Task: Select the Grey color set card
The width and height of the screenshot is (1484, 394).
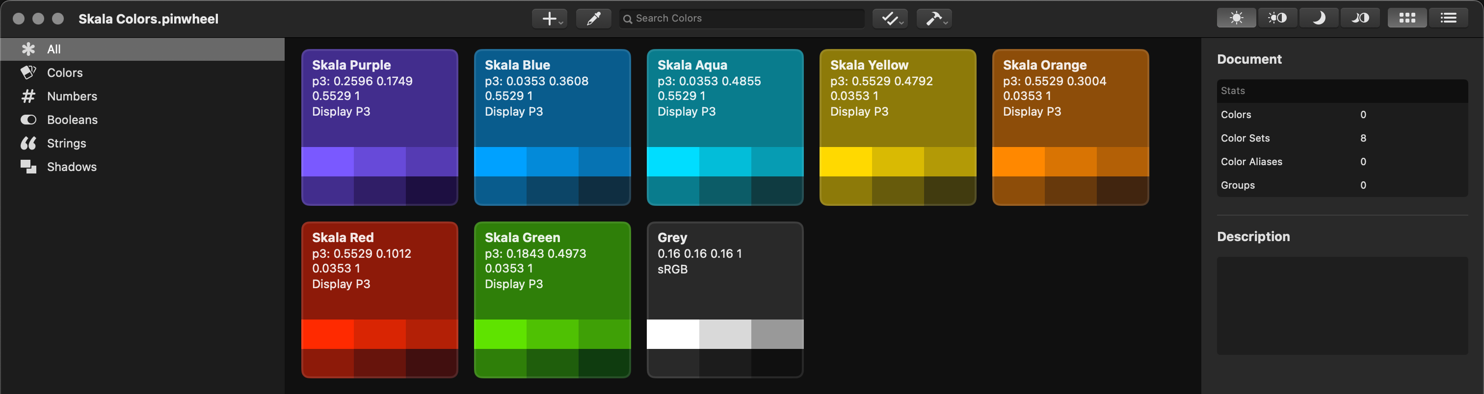Action: click(x=725, y=300)
